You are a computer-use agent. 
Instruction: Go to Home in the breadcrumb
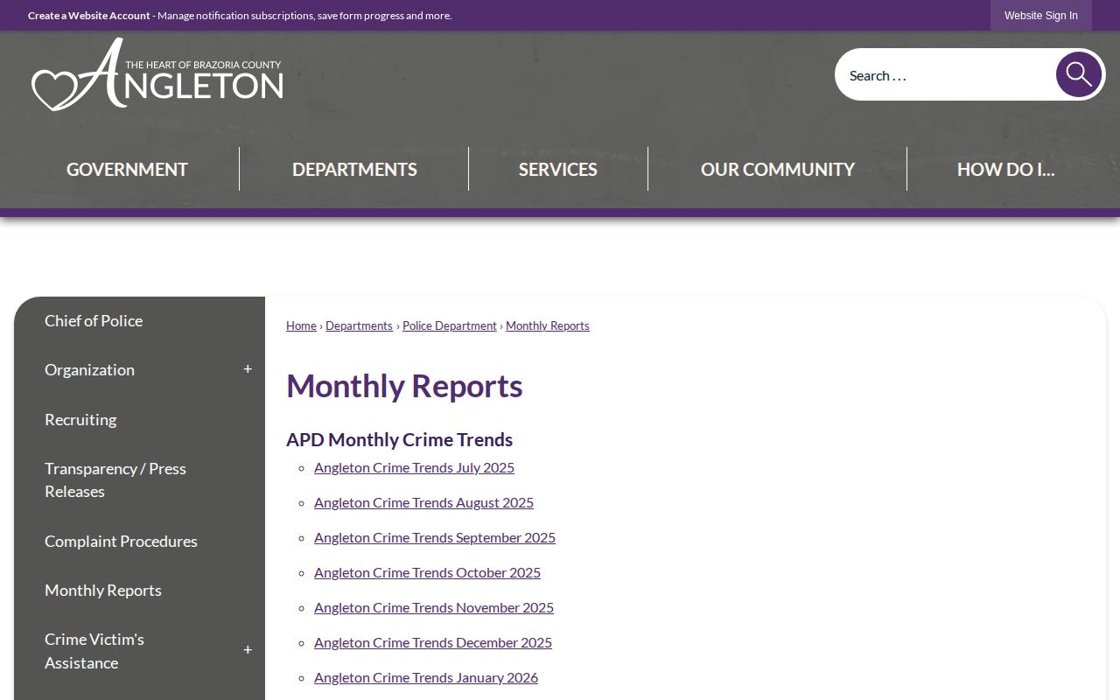coord(301,325)
